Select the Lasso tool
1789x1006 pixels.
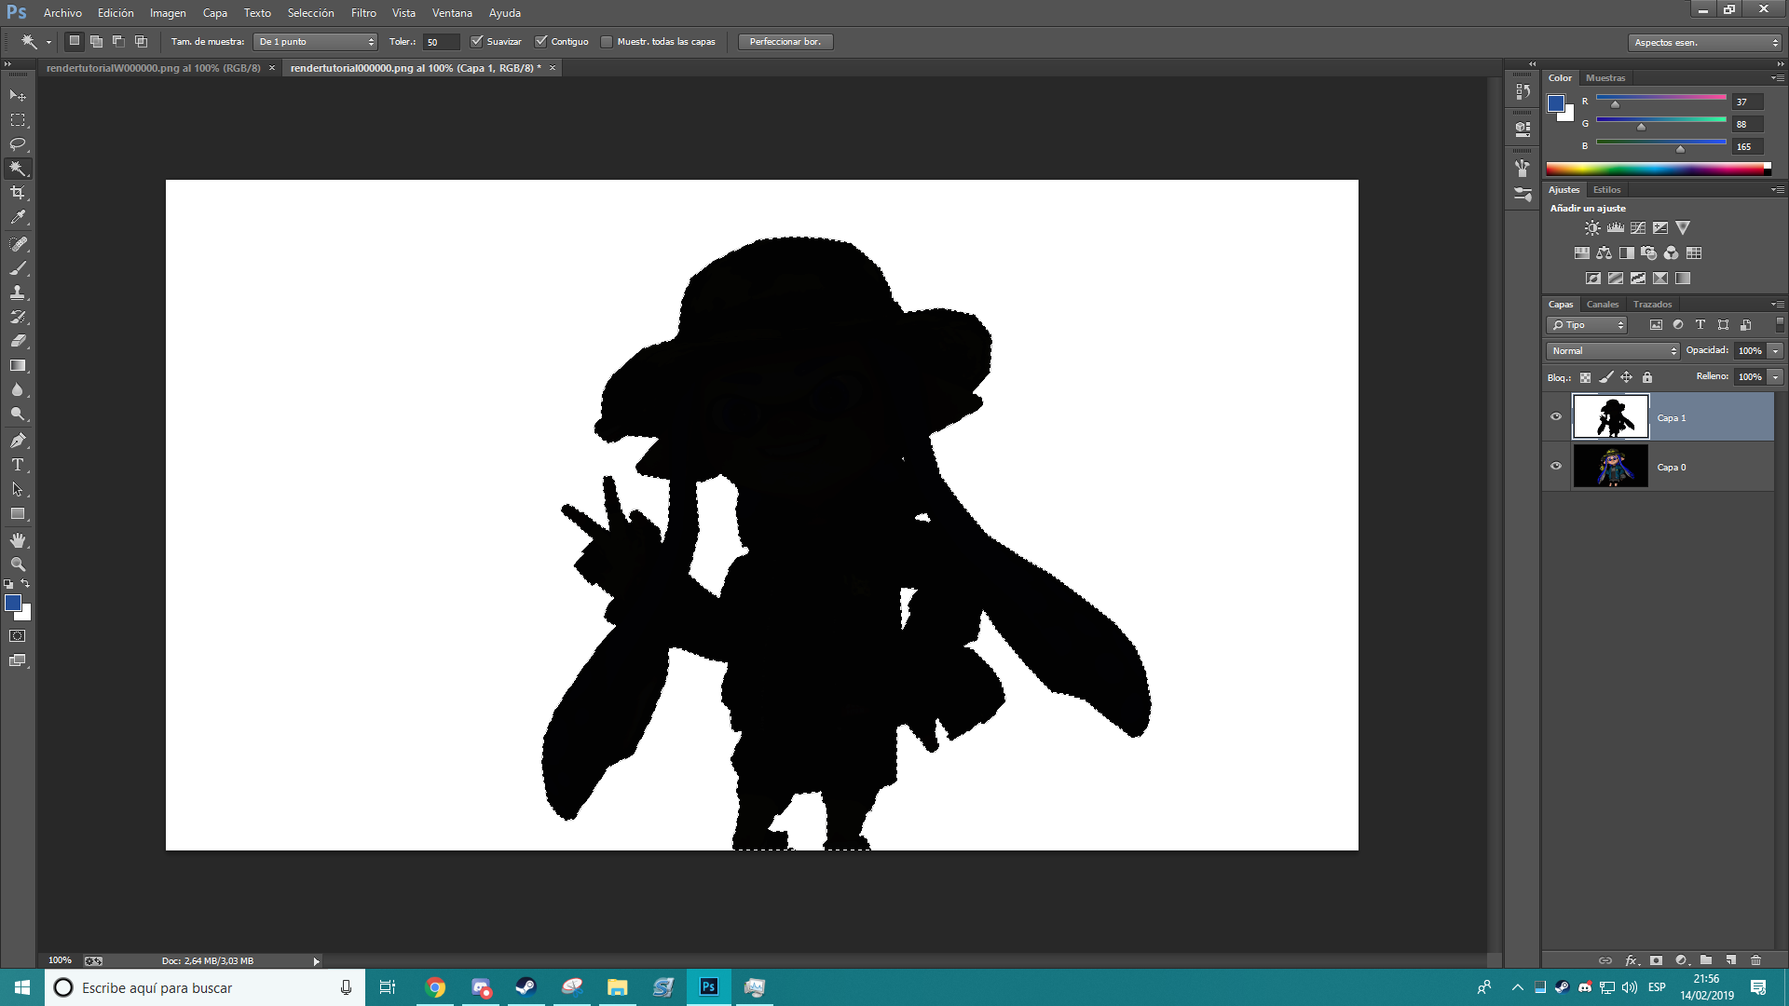point(18,144)
